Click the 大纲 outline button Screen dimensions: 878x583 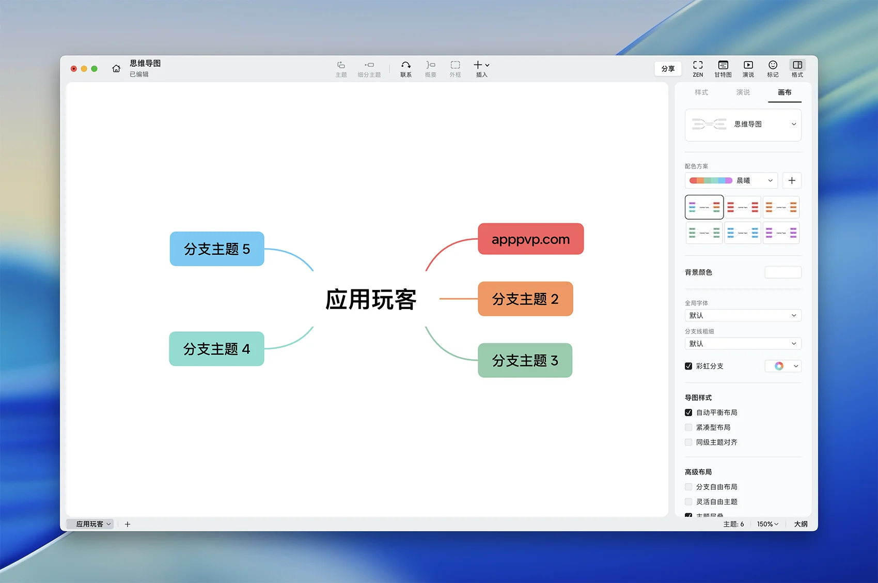pos(801,524)
